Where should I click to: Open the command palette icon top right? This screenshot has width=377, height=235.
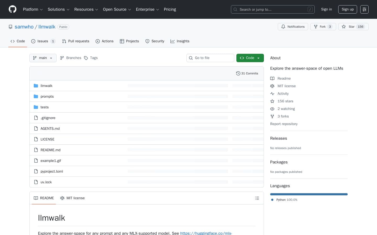(x=364, y=9)
